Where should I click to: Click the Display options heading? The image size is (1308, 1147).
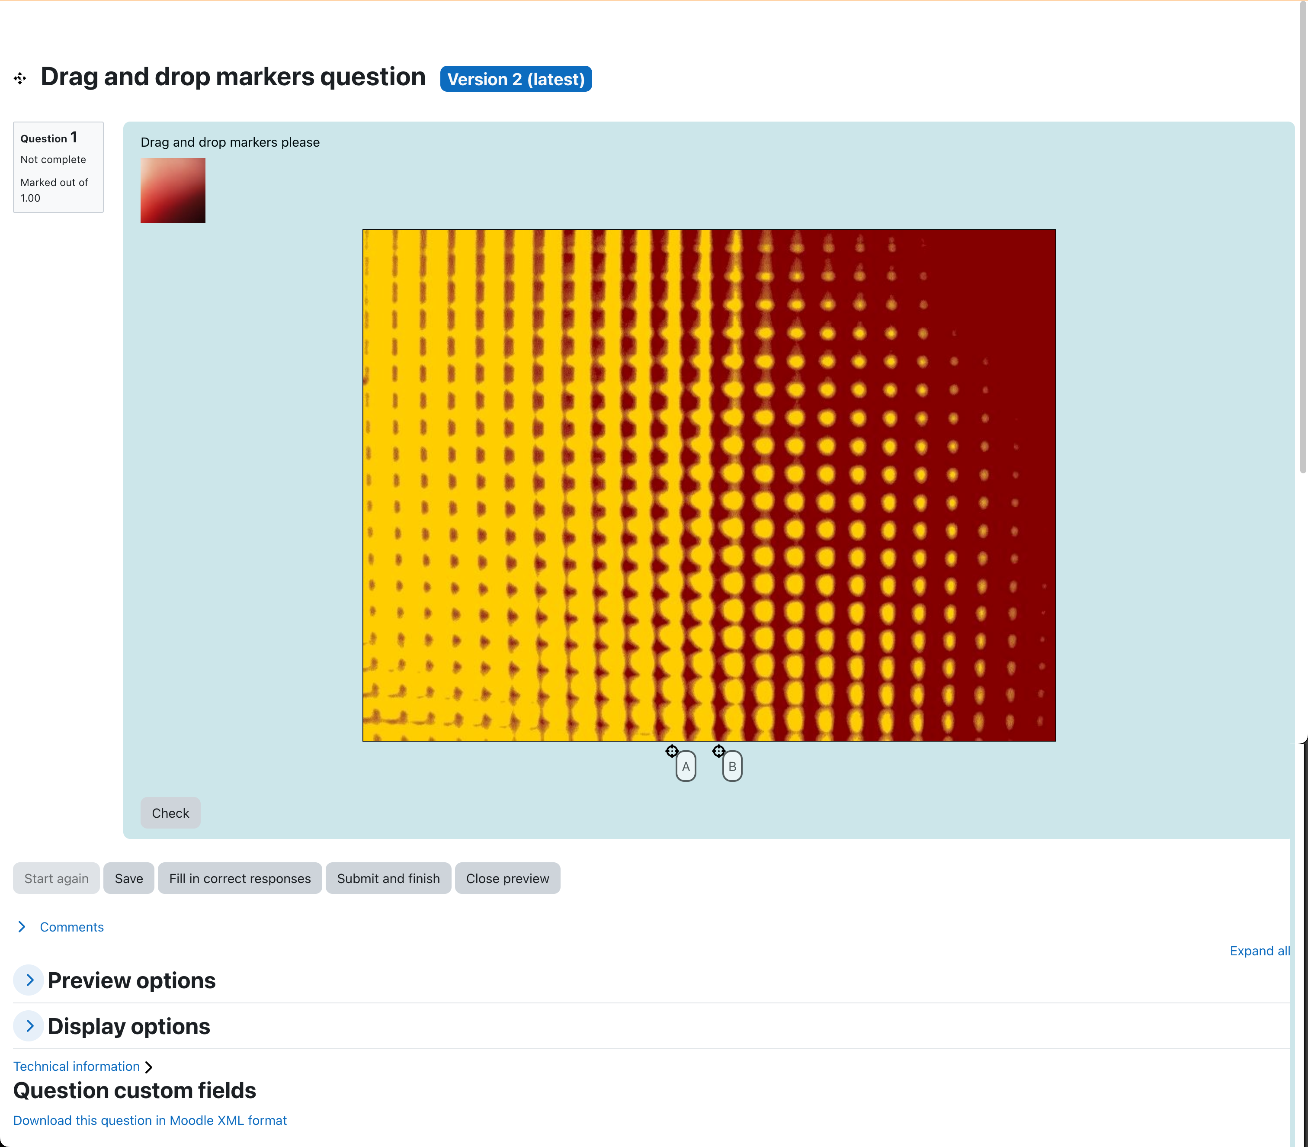pyautogui.click(x=128, y=1026)
